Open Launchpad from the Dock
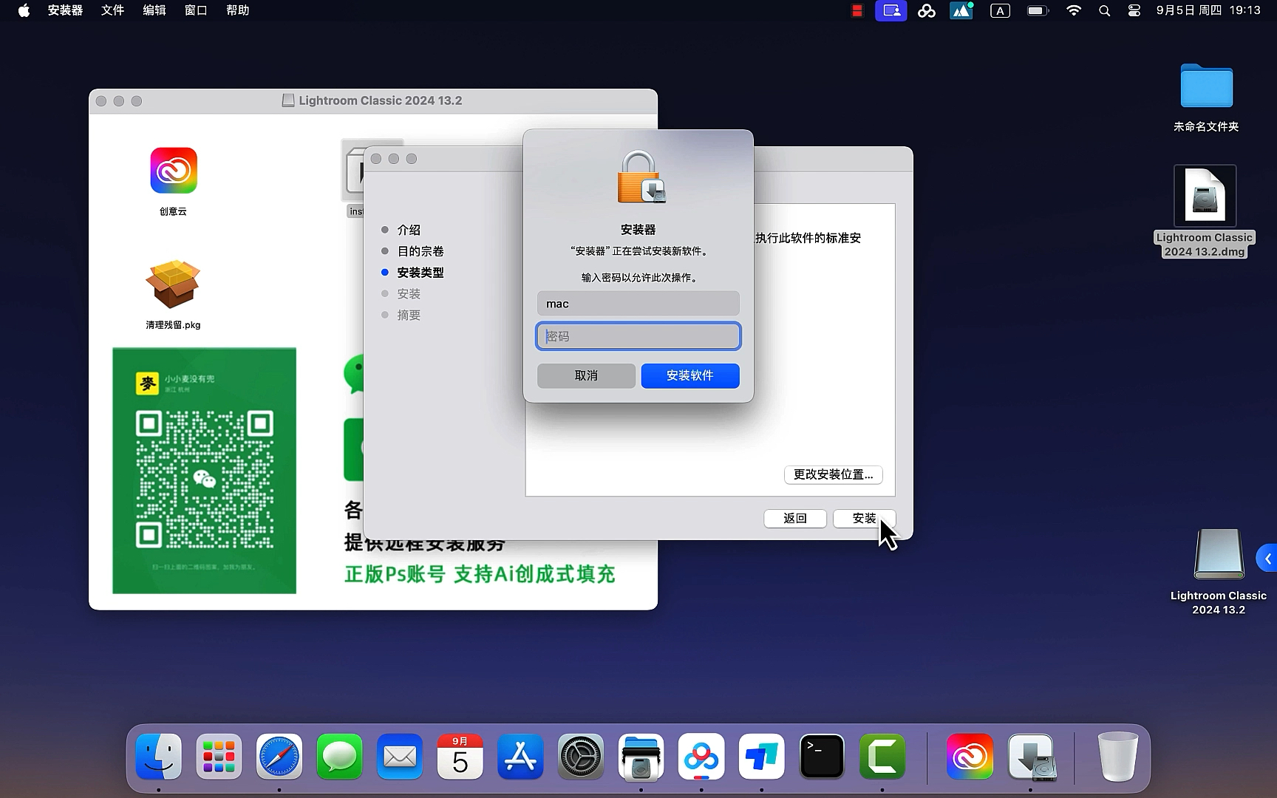The width and height of the screenshot is (1277, 798). point(219,757)
